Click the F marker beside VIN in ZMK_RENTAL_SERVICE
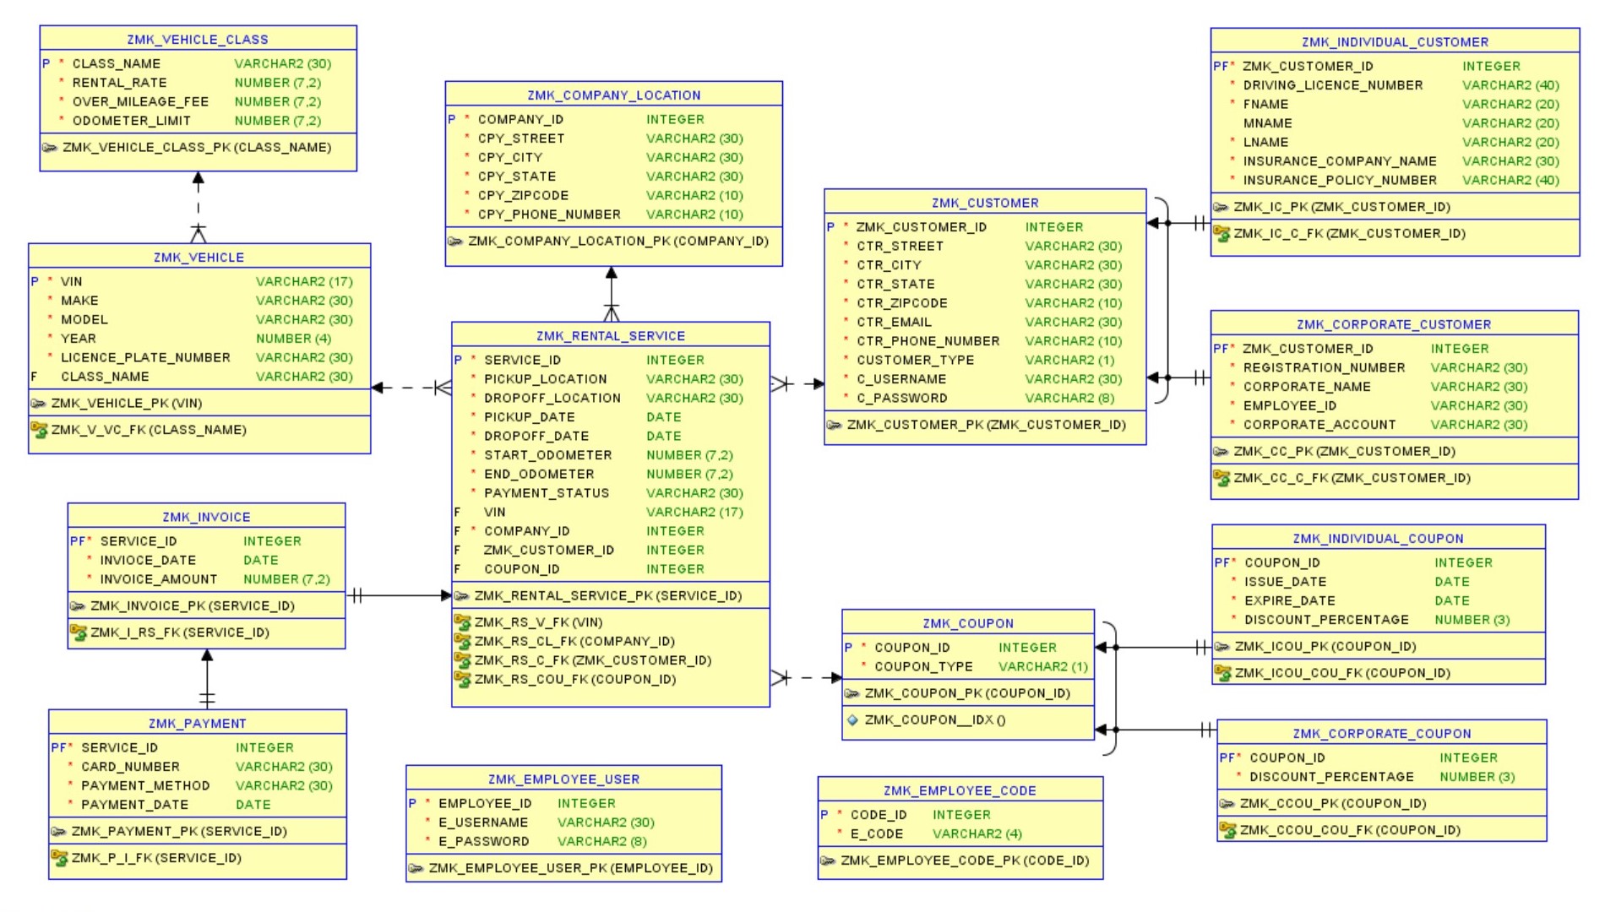The image size is (1605, 912). pyautogui.click(x=456, y=512)
